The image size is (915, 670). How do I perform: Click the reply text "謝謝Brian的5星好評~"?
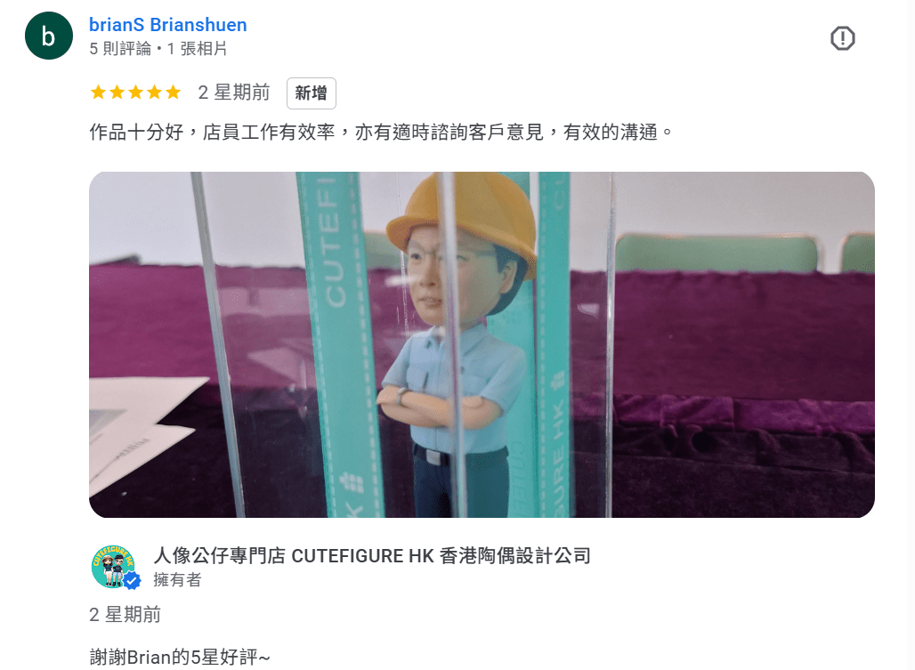click(180, 658)
